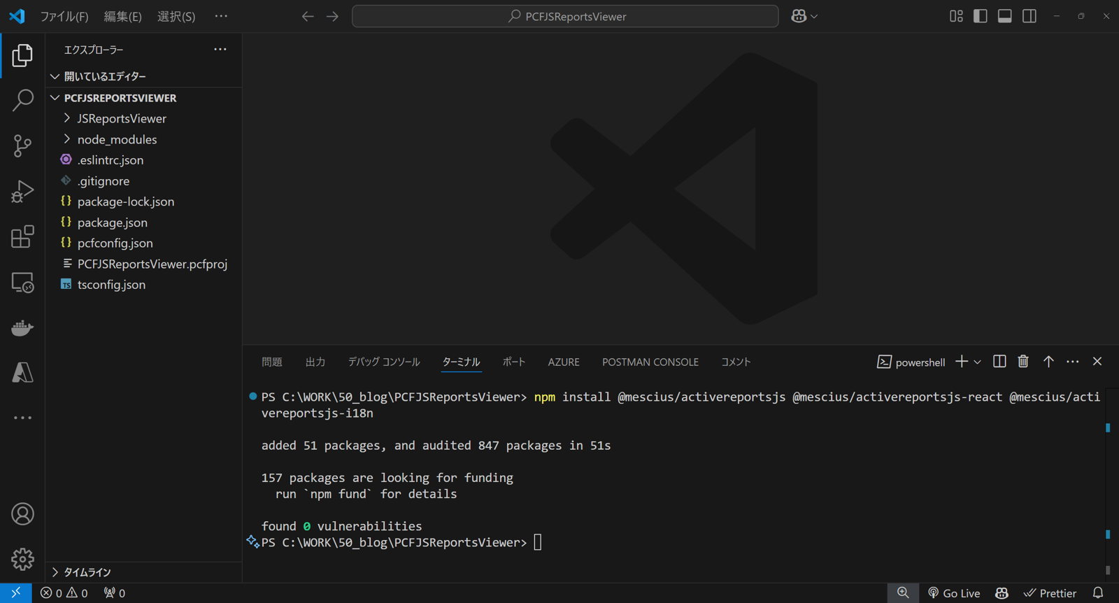Open terminal panel more actions menu

pyautogui.click(x=1073, y=362)
